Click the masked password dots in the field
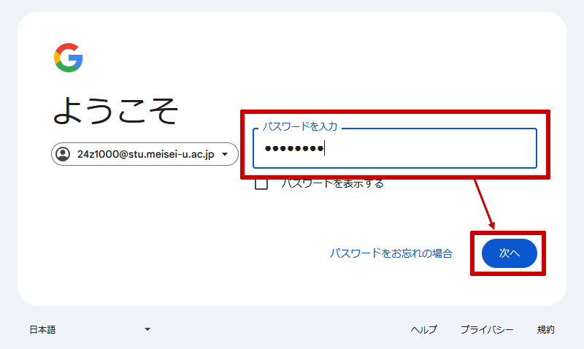Image resolution: width=584 pixels, height=349 pixels. coord(294,148)
